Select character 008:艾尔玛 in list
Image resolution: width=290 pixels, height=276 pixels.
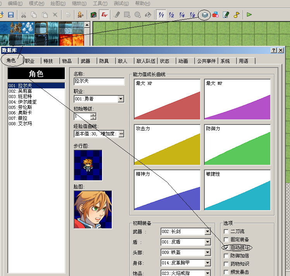(x=36, y=124)
